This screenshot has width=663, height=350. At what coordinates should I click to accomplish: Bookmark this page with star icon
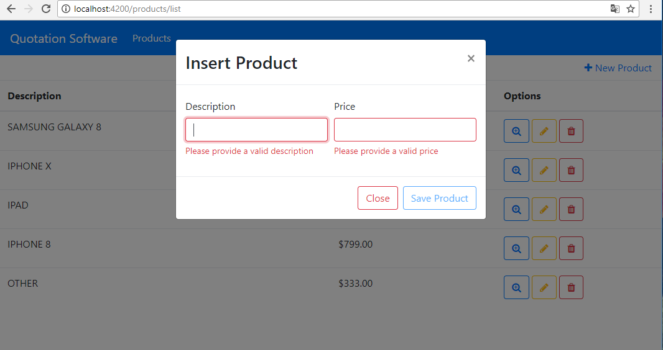click(x=631, y=9)
